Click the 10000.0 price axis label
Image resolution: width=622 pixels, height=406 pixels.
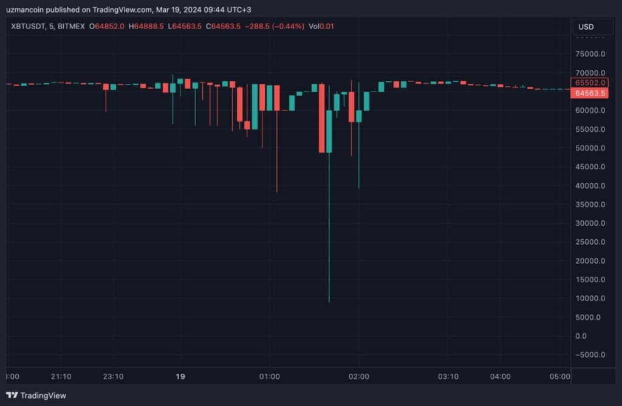pyautogui.click(x=590, y=298)
